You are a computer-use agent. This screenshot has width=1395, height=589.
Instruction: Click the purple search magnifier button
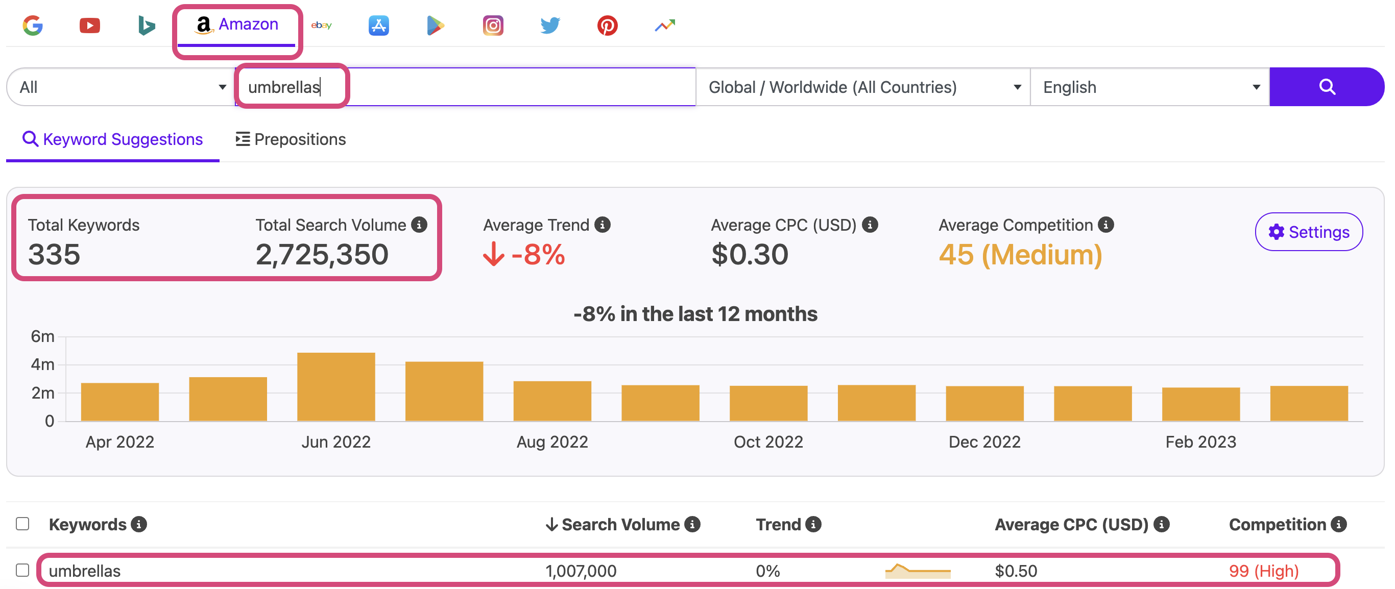tap(1327, 87)
